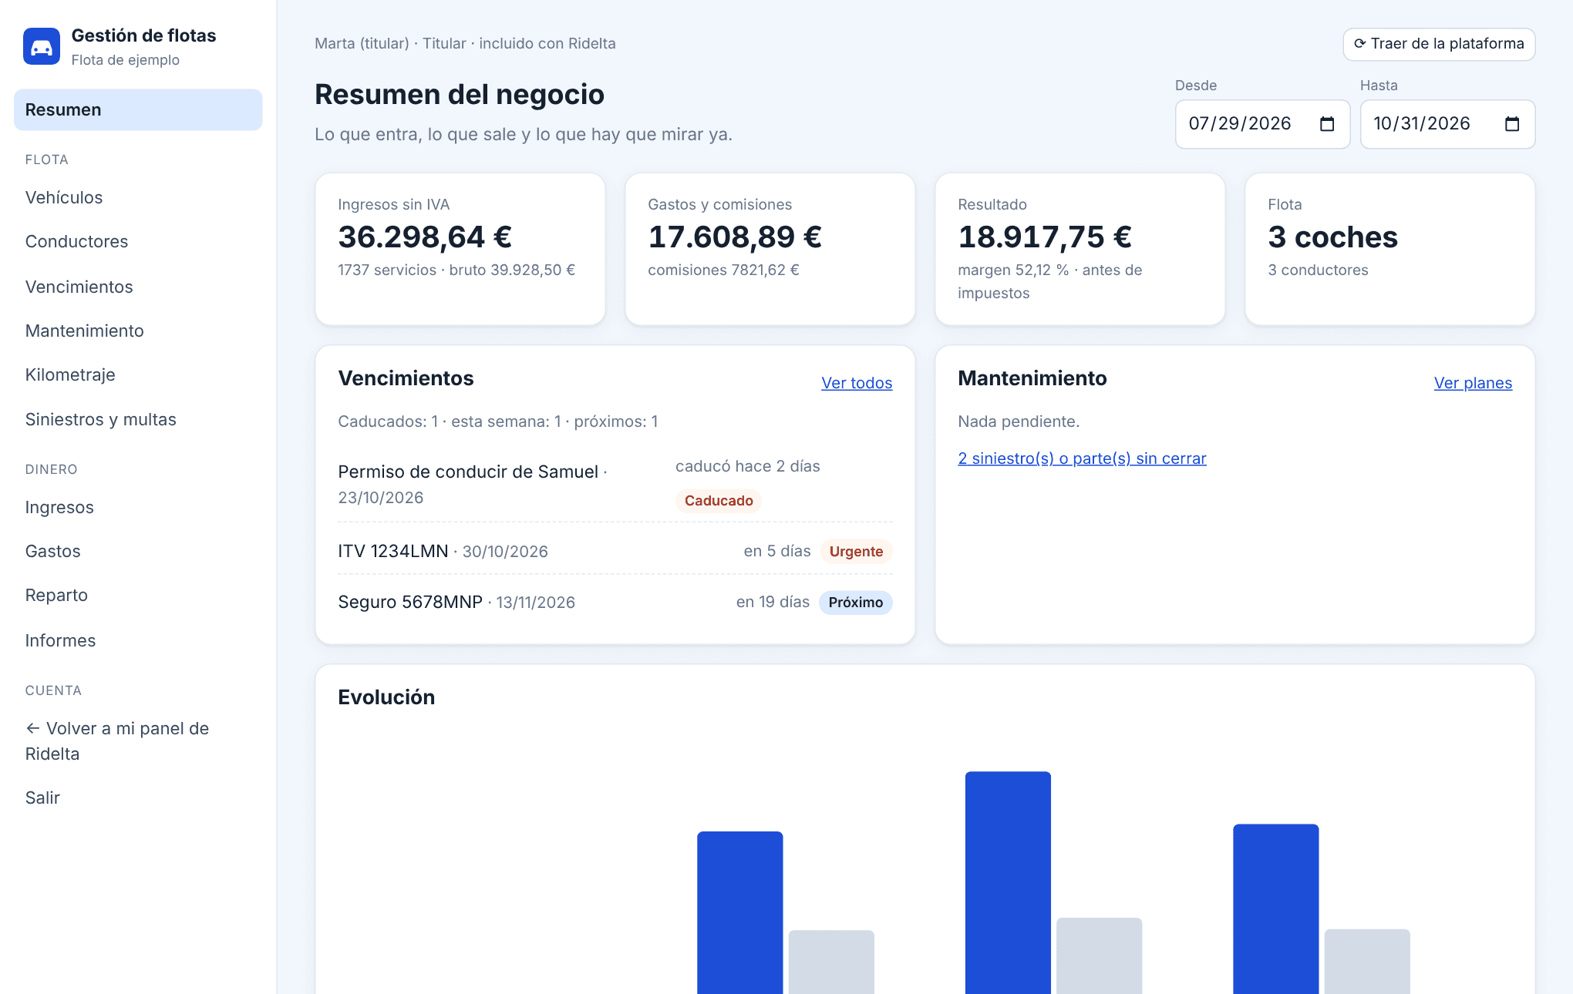Screen dimensions: 1573x994
Task: Click the Hasta date field 10/31/2026
Action: point(1447,124)
